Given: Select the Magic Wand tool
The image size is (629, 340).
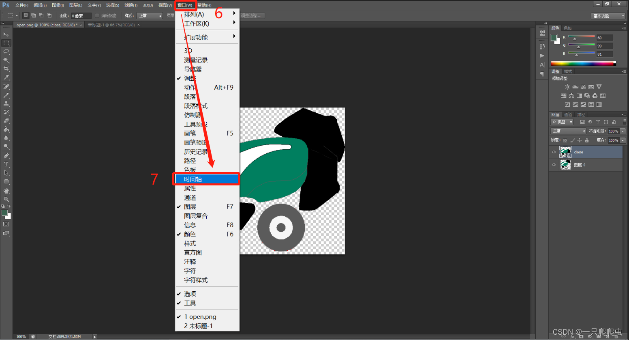Looking at the screenshot, I should click(6, 60).
